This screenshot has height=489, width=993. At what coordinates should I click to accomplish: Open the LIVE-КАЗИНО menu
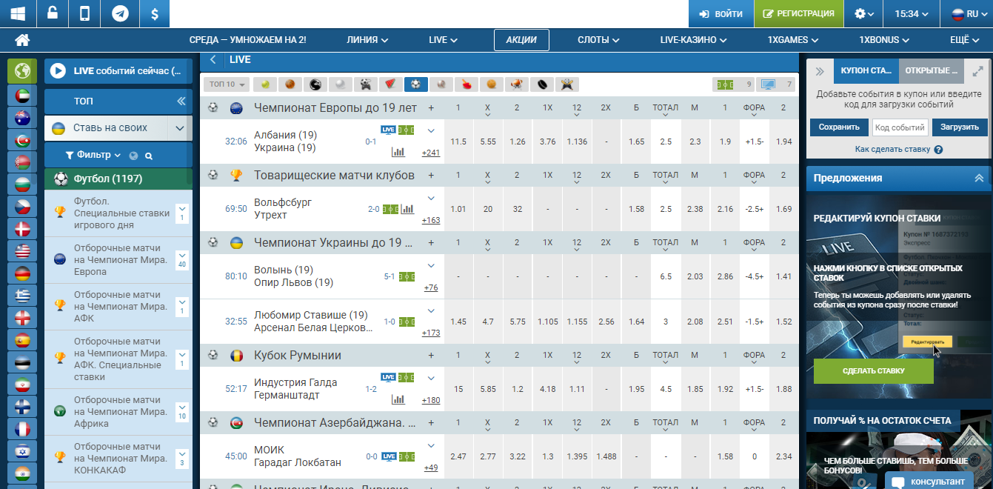(x=693, y=40)
